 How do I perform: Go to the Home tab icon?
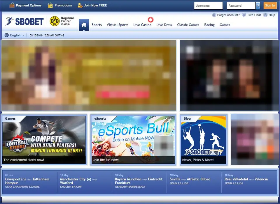[x=84, y=25]
